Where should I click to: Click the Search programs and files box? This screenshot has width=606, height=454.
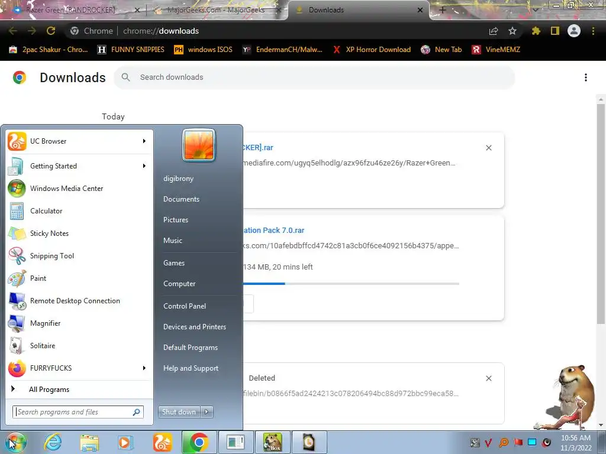click(x=78, y=412)
